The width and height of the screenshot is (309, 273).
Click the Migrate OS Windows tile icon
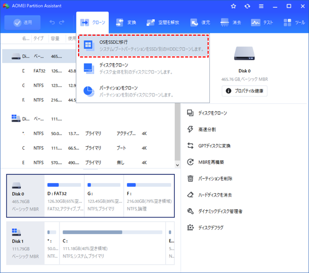[89, 45]
